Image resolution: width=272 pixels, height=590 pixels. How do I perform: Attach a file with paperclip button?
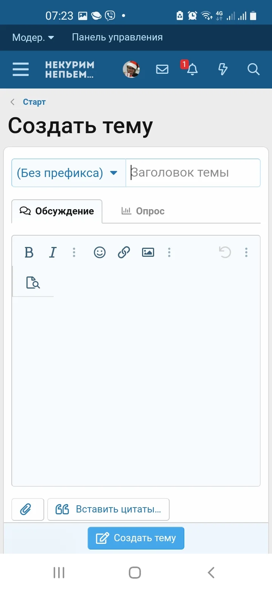pyautogui.click(x=28, y=509)
